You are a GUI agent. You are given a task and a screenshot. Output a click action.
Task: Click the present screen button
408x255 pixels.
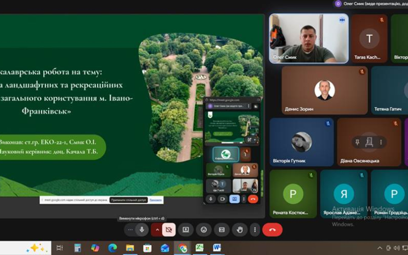point(186,230)
